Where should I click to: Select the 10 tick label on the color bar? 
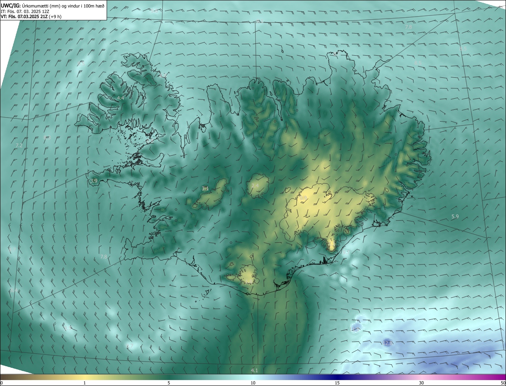point(253,383)
